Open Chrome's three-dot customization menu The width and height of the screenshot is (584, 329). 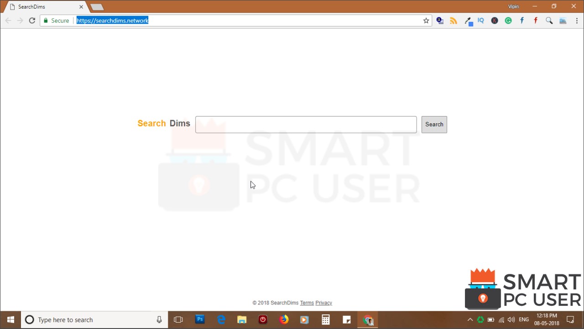point(577,20)
